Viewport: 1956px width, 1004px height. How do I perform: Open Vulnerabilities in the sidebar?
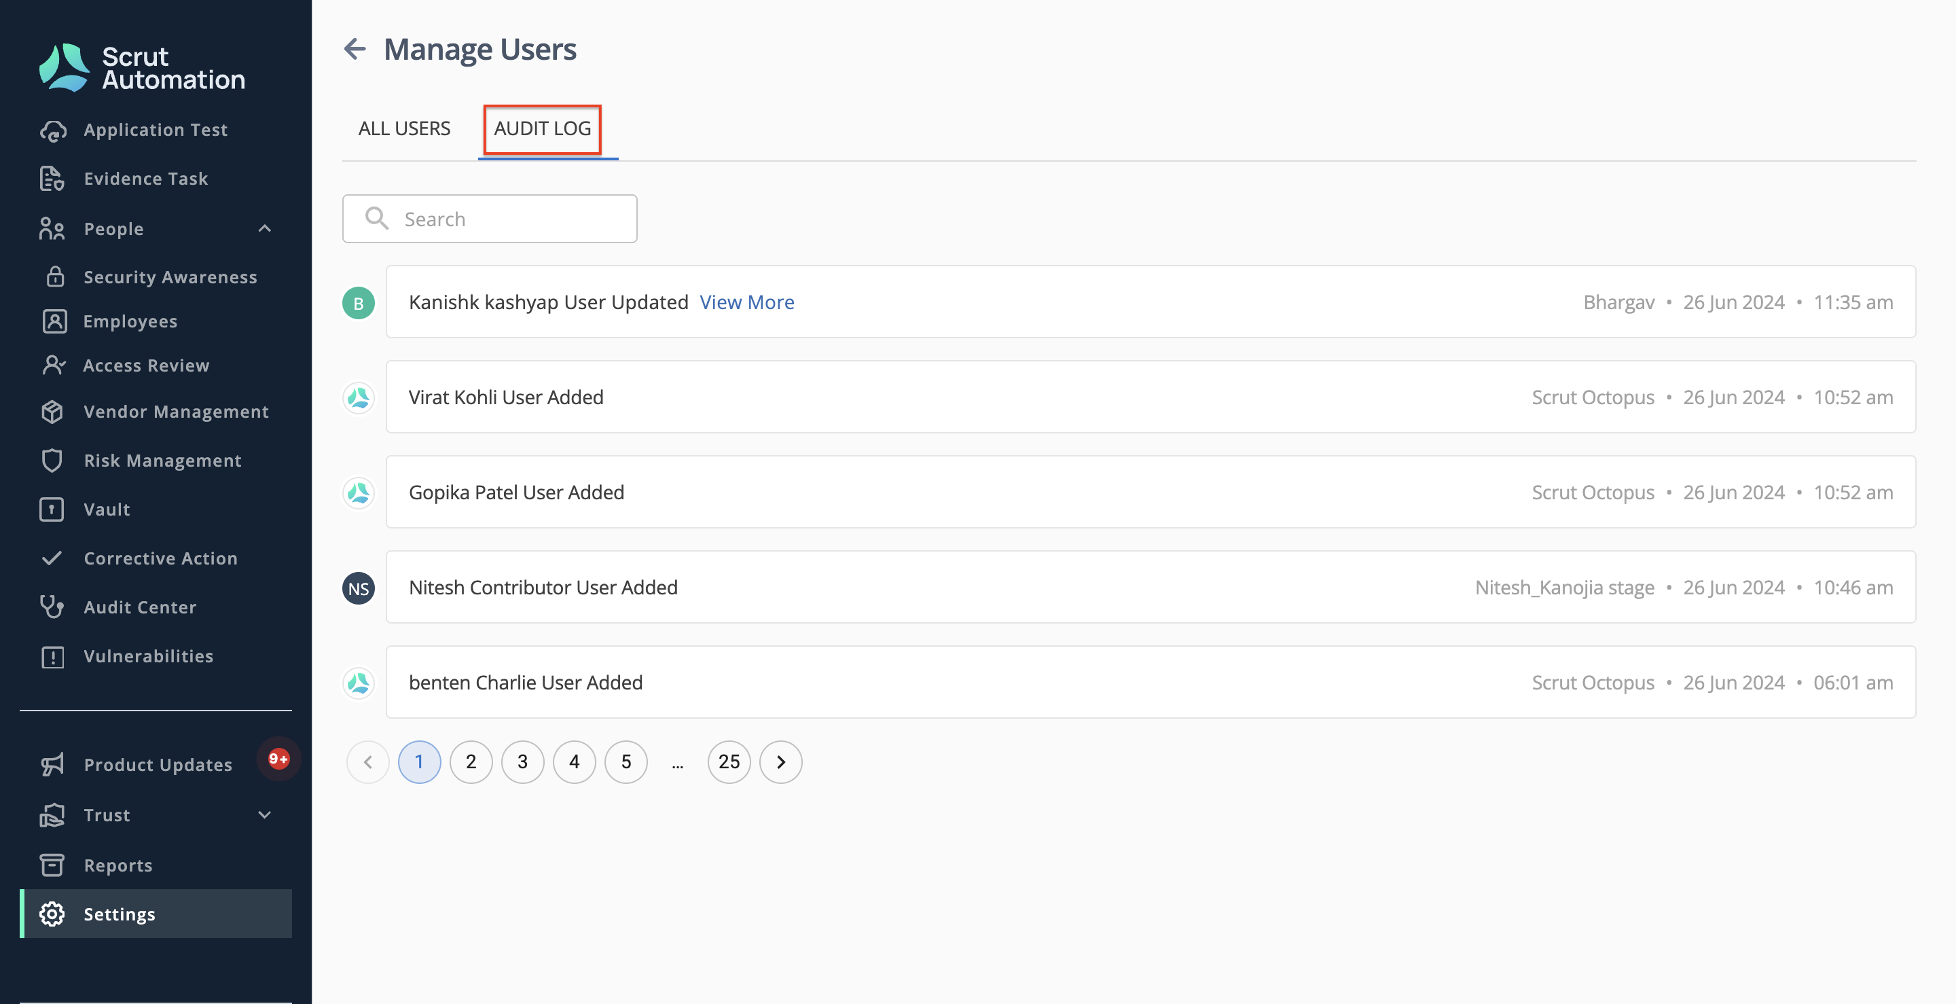click(148, 656)
